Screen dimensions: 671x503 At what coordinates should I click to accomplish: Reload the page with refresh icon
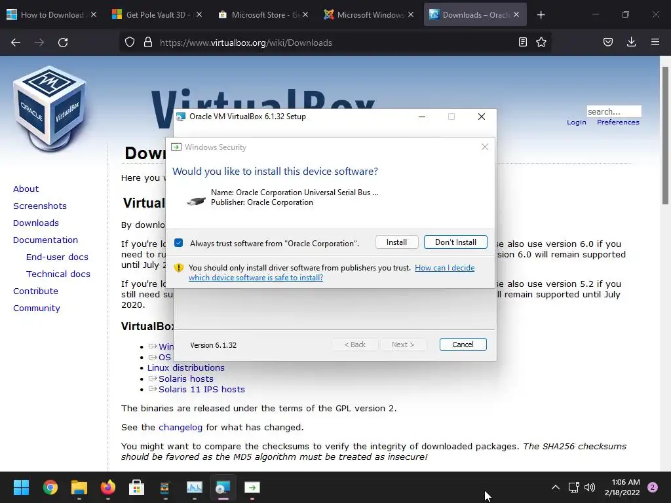coord(63,43)
